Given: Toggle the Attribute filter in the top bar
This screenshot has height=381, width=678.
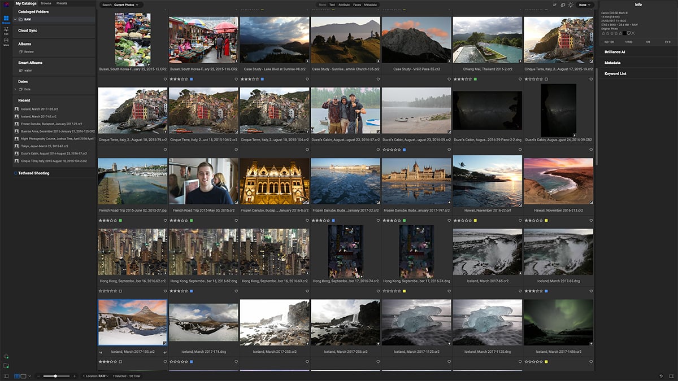Looking at the screenshot, I should pos(344,5).
